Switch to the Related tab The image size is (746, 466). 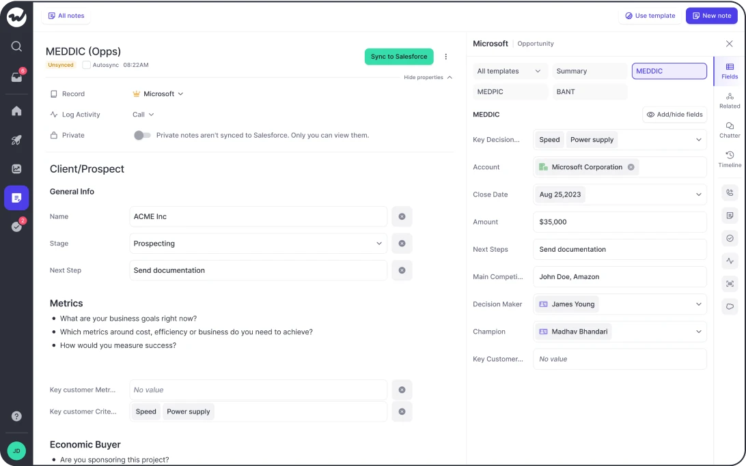tap(730, 101)
